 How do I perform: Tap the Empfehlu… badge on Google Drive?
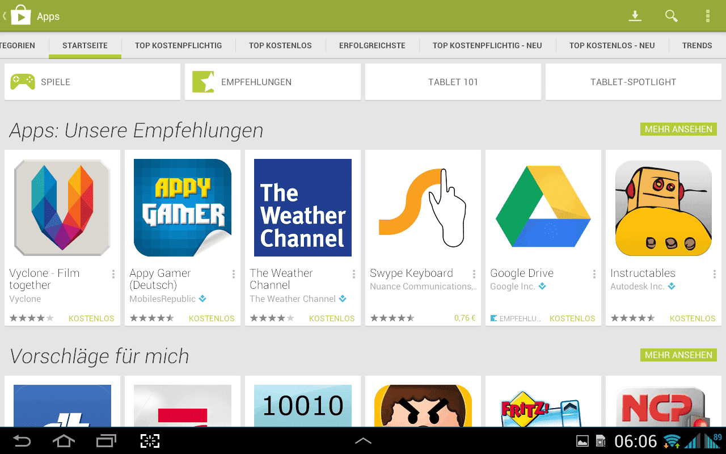pyautogui.click(x=516, y=318)
